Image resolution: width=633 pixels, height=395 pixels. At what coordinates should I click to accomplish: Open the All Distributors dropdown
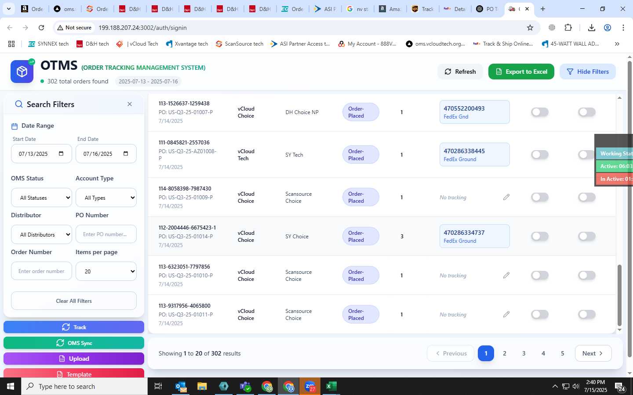tap(41, 234)
